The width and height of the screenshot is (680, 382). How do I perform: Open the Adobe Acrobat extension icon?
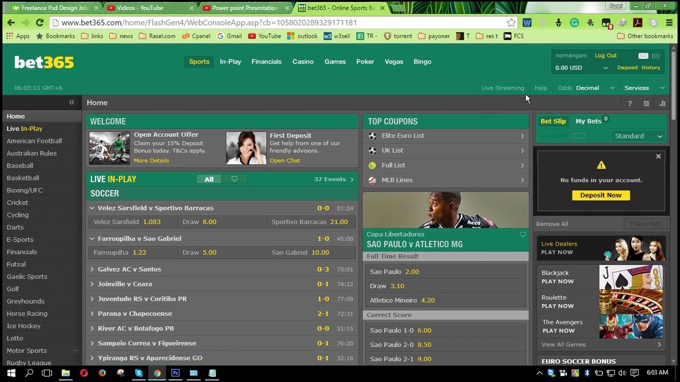pyautogui.click(x=637, y=22)
